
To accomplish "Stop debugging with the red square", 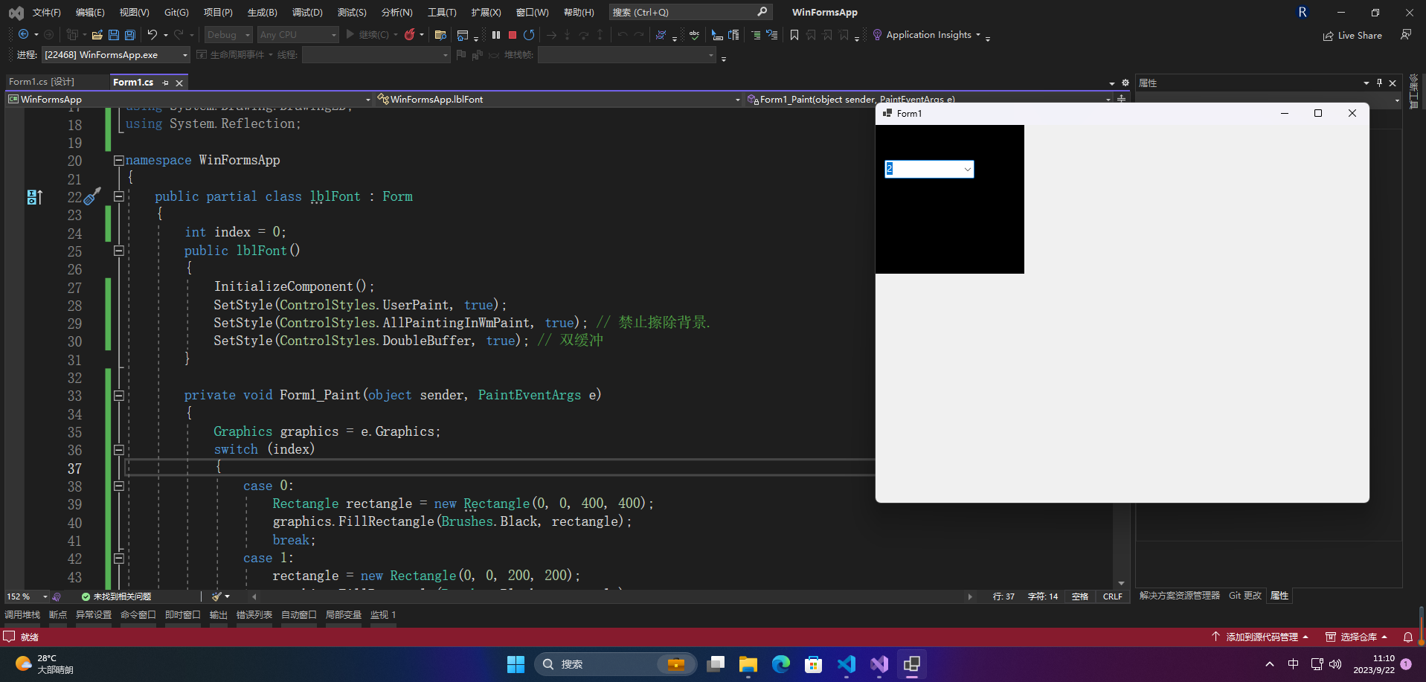I will point(513,35).
